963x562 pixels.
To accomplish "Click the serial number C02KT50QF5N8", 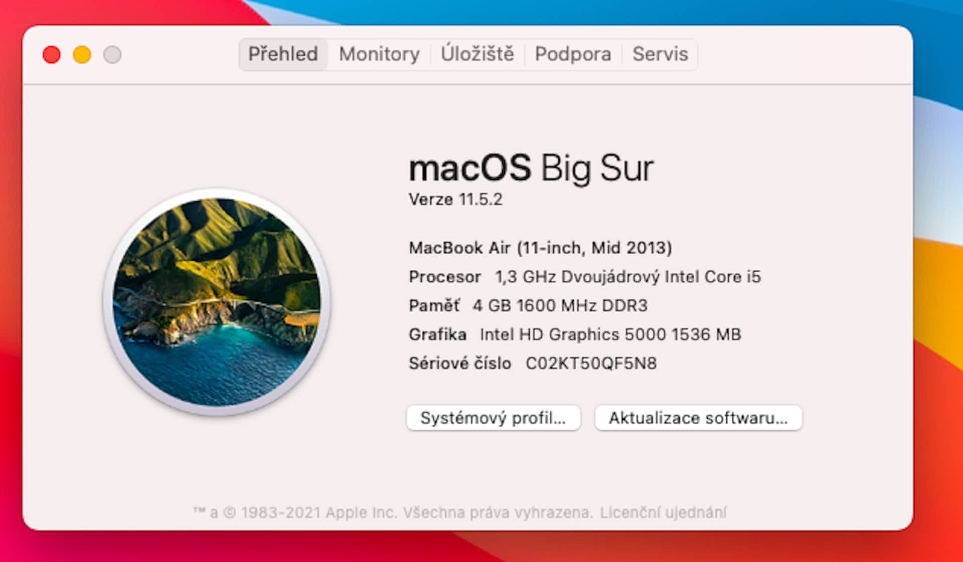I will pos(591,363).
